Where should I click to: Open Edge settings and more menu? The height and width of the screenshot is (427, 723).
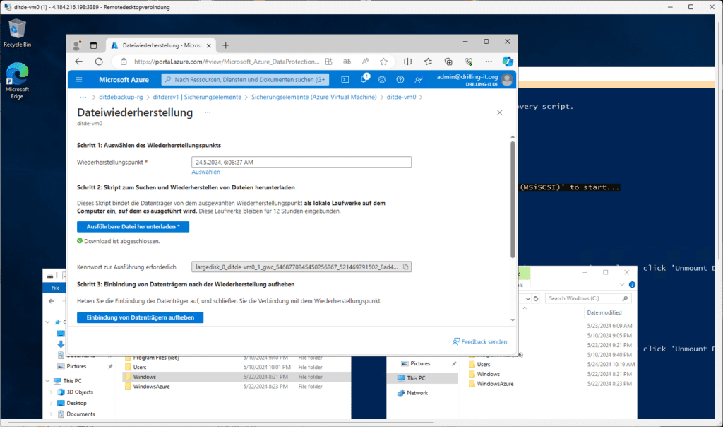click(489, 62)
